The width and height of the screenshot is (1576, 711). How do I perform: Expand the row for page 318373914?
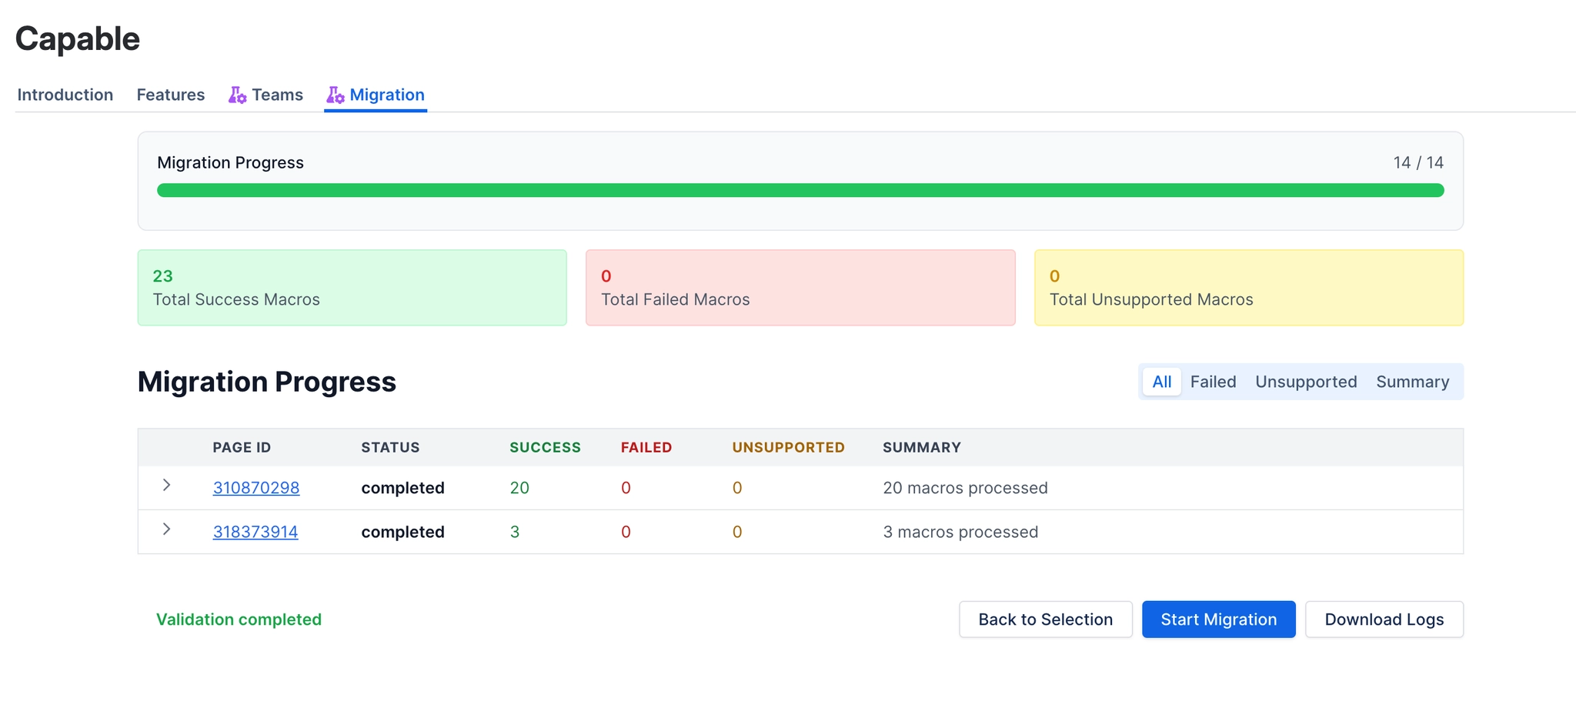pyautogui.click(x=168, y=530)
